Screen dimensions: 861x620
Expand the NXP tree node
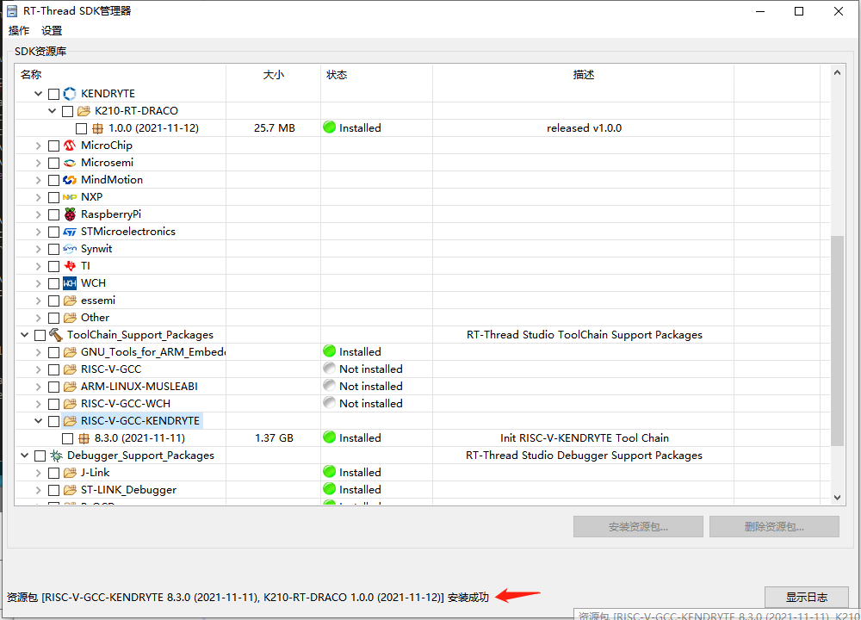(38, 197)
